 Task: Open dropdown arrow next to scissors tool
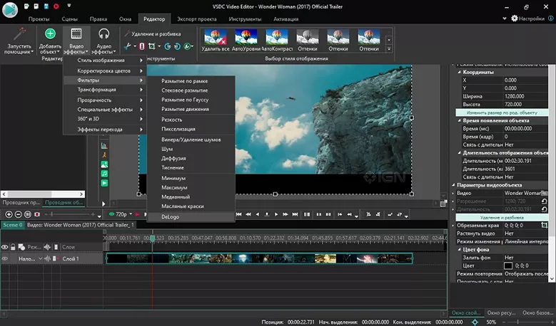coord(135,46)
